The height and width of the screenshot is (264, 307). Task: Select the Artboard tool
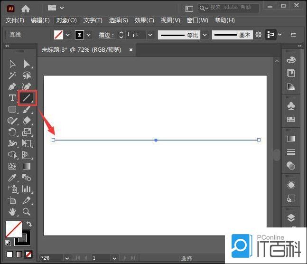pos(12,200)
